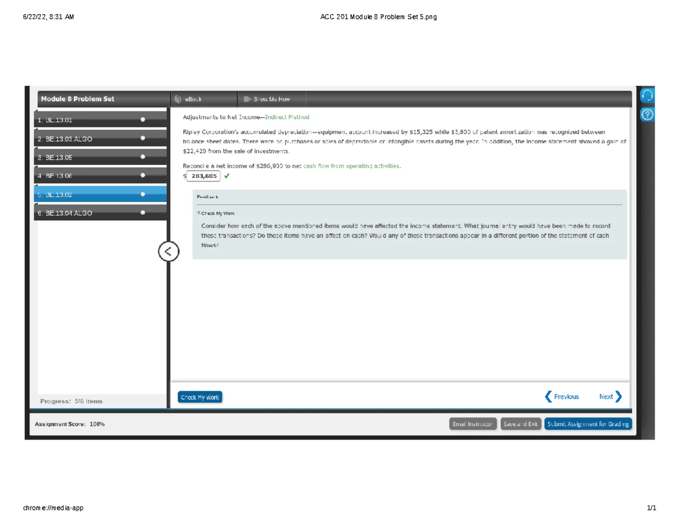Click the Next chevron arrow
This screenshot has height=525, width=679.
point(618,396)
